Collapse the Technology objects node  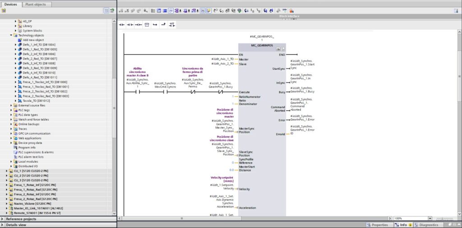(x=11, y=35)
